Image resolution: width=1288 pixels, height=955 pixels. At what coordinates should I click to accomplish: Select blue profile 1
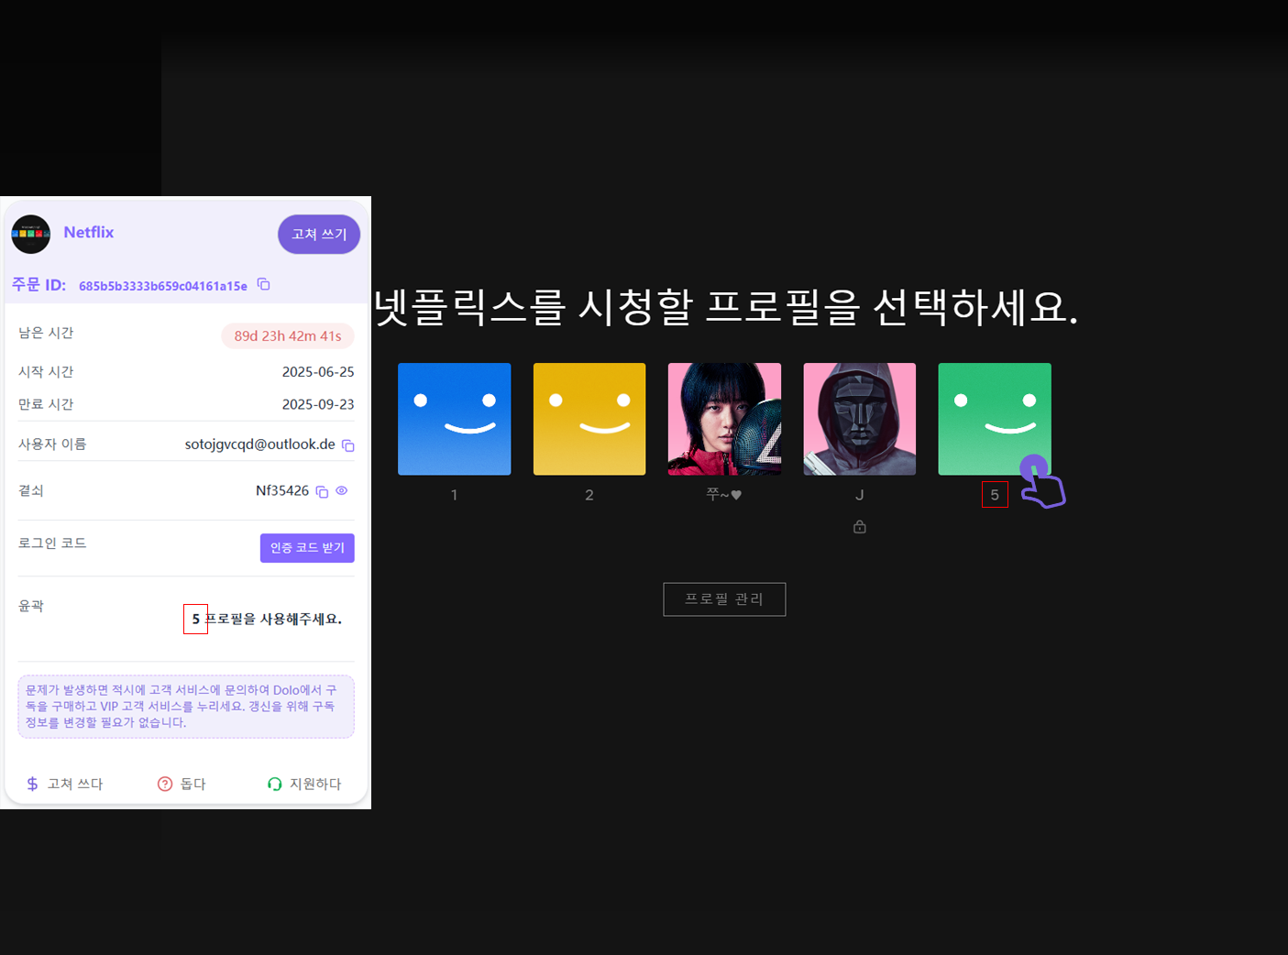[454, 419]
